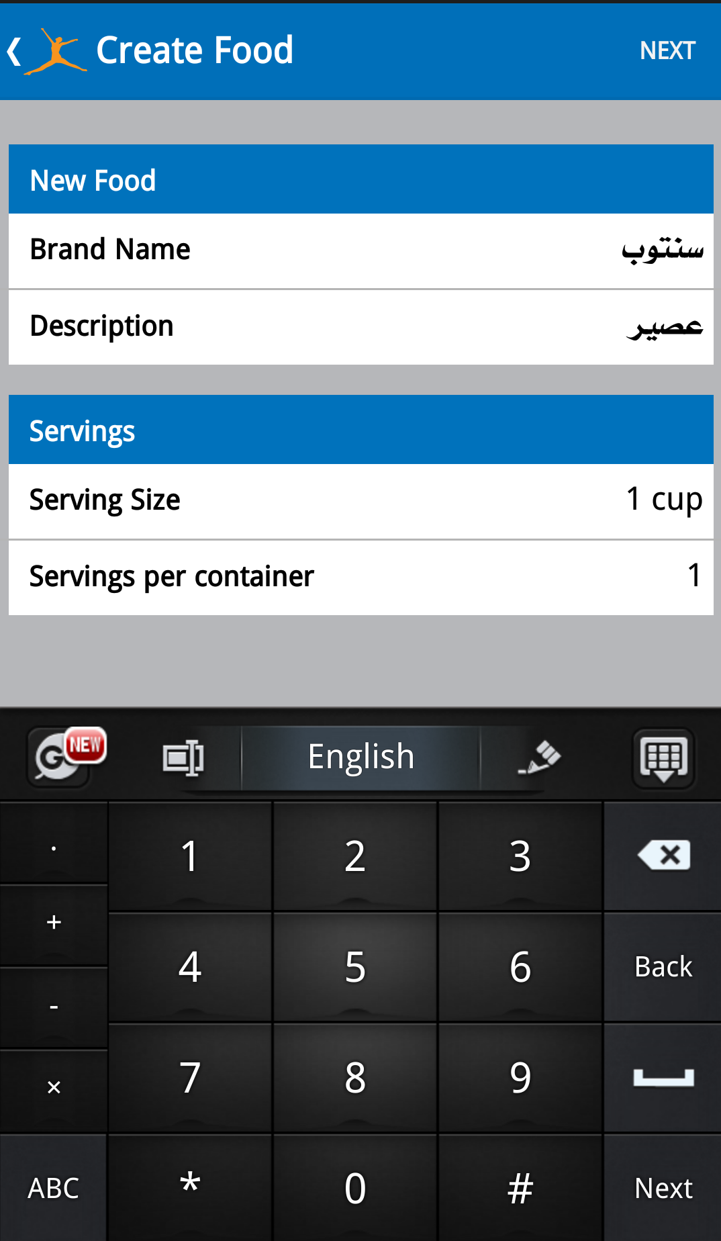Tap the MyFitnessPal logo icon
This screenshot has height=1241, width=721.
coord(56,51)
